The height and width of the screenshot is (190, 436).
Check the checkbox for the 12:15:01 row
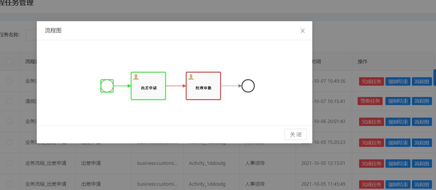(x=9, y=163)
